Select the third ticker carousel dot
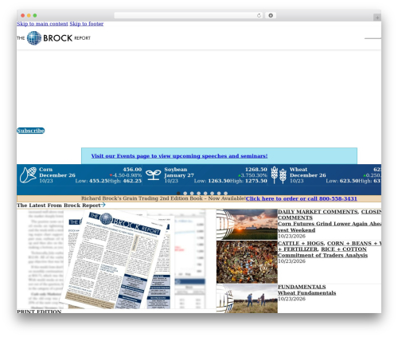The height and width of the screenshot is (337, 398). tap(192, 194)
